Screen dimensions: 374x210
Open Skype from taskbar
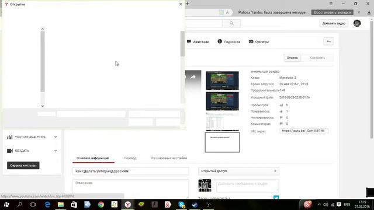click(182, 205)
